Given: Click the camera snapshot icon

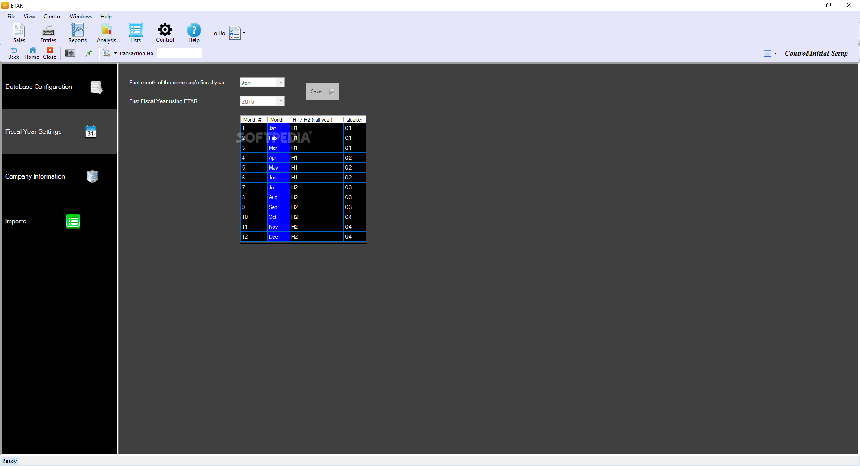Looking at the screenshot, I should [x=70, y=53].
